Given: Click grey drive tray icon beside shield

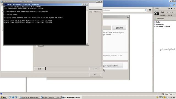Looking at the screenshot, I should click(x=160, y=97).
